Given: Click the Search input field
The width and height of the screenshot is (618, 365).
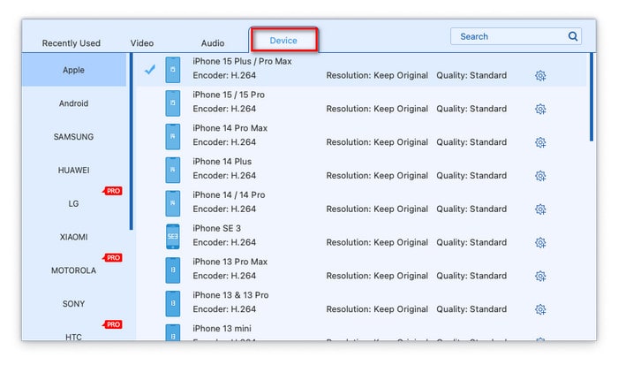Looking at the screenshot, I should tap(508, 37).
